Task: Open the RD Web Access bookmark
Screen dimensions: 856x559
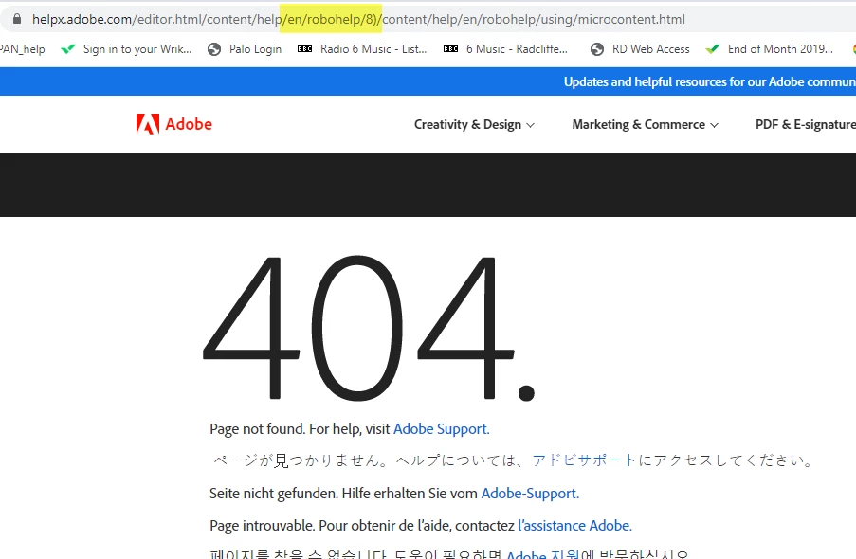Action: (650, 49)
